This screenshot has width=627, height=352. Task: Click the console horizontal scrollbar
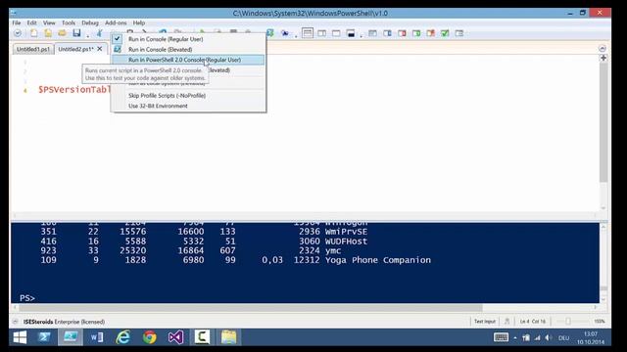click(251, 308)
